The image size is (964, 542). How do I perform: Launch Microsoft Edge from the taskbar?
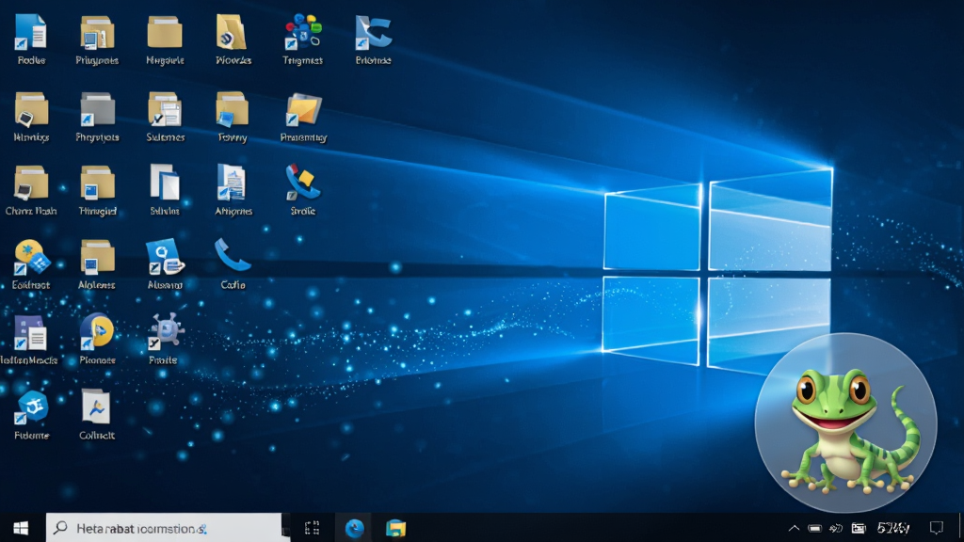[x=355, y=528]
